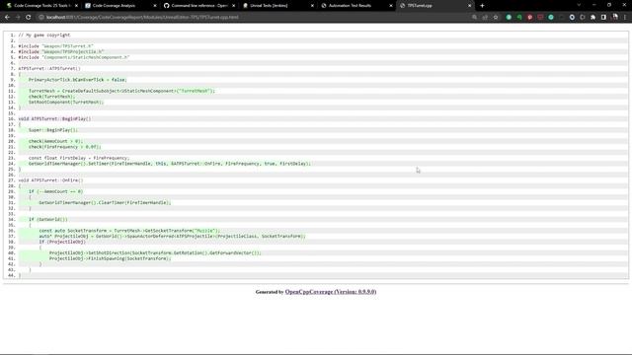Open a new browser tab

coord(482,6)
